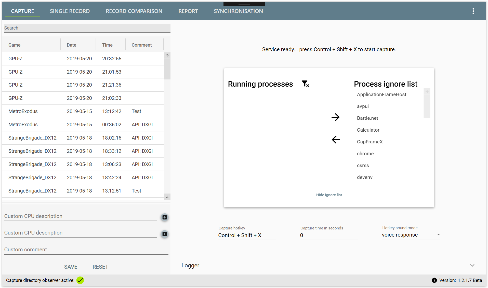Click the capture directory observer green check
This screenshot has width=488, height=288.
coord(80,280)
